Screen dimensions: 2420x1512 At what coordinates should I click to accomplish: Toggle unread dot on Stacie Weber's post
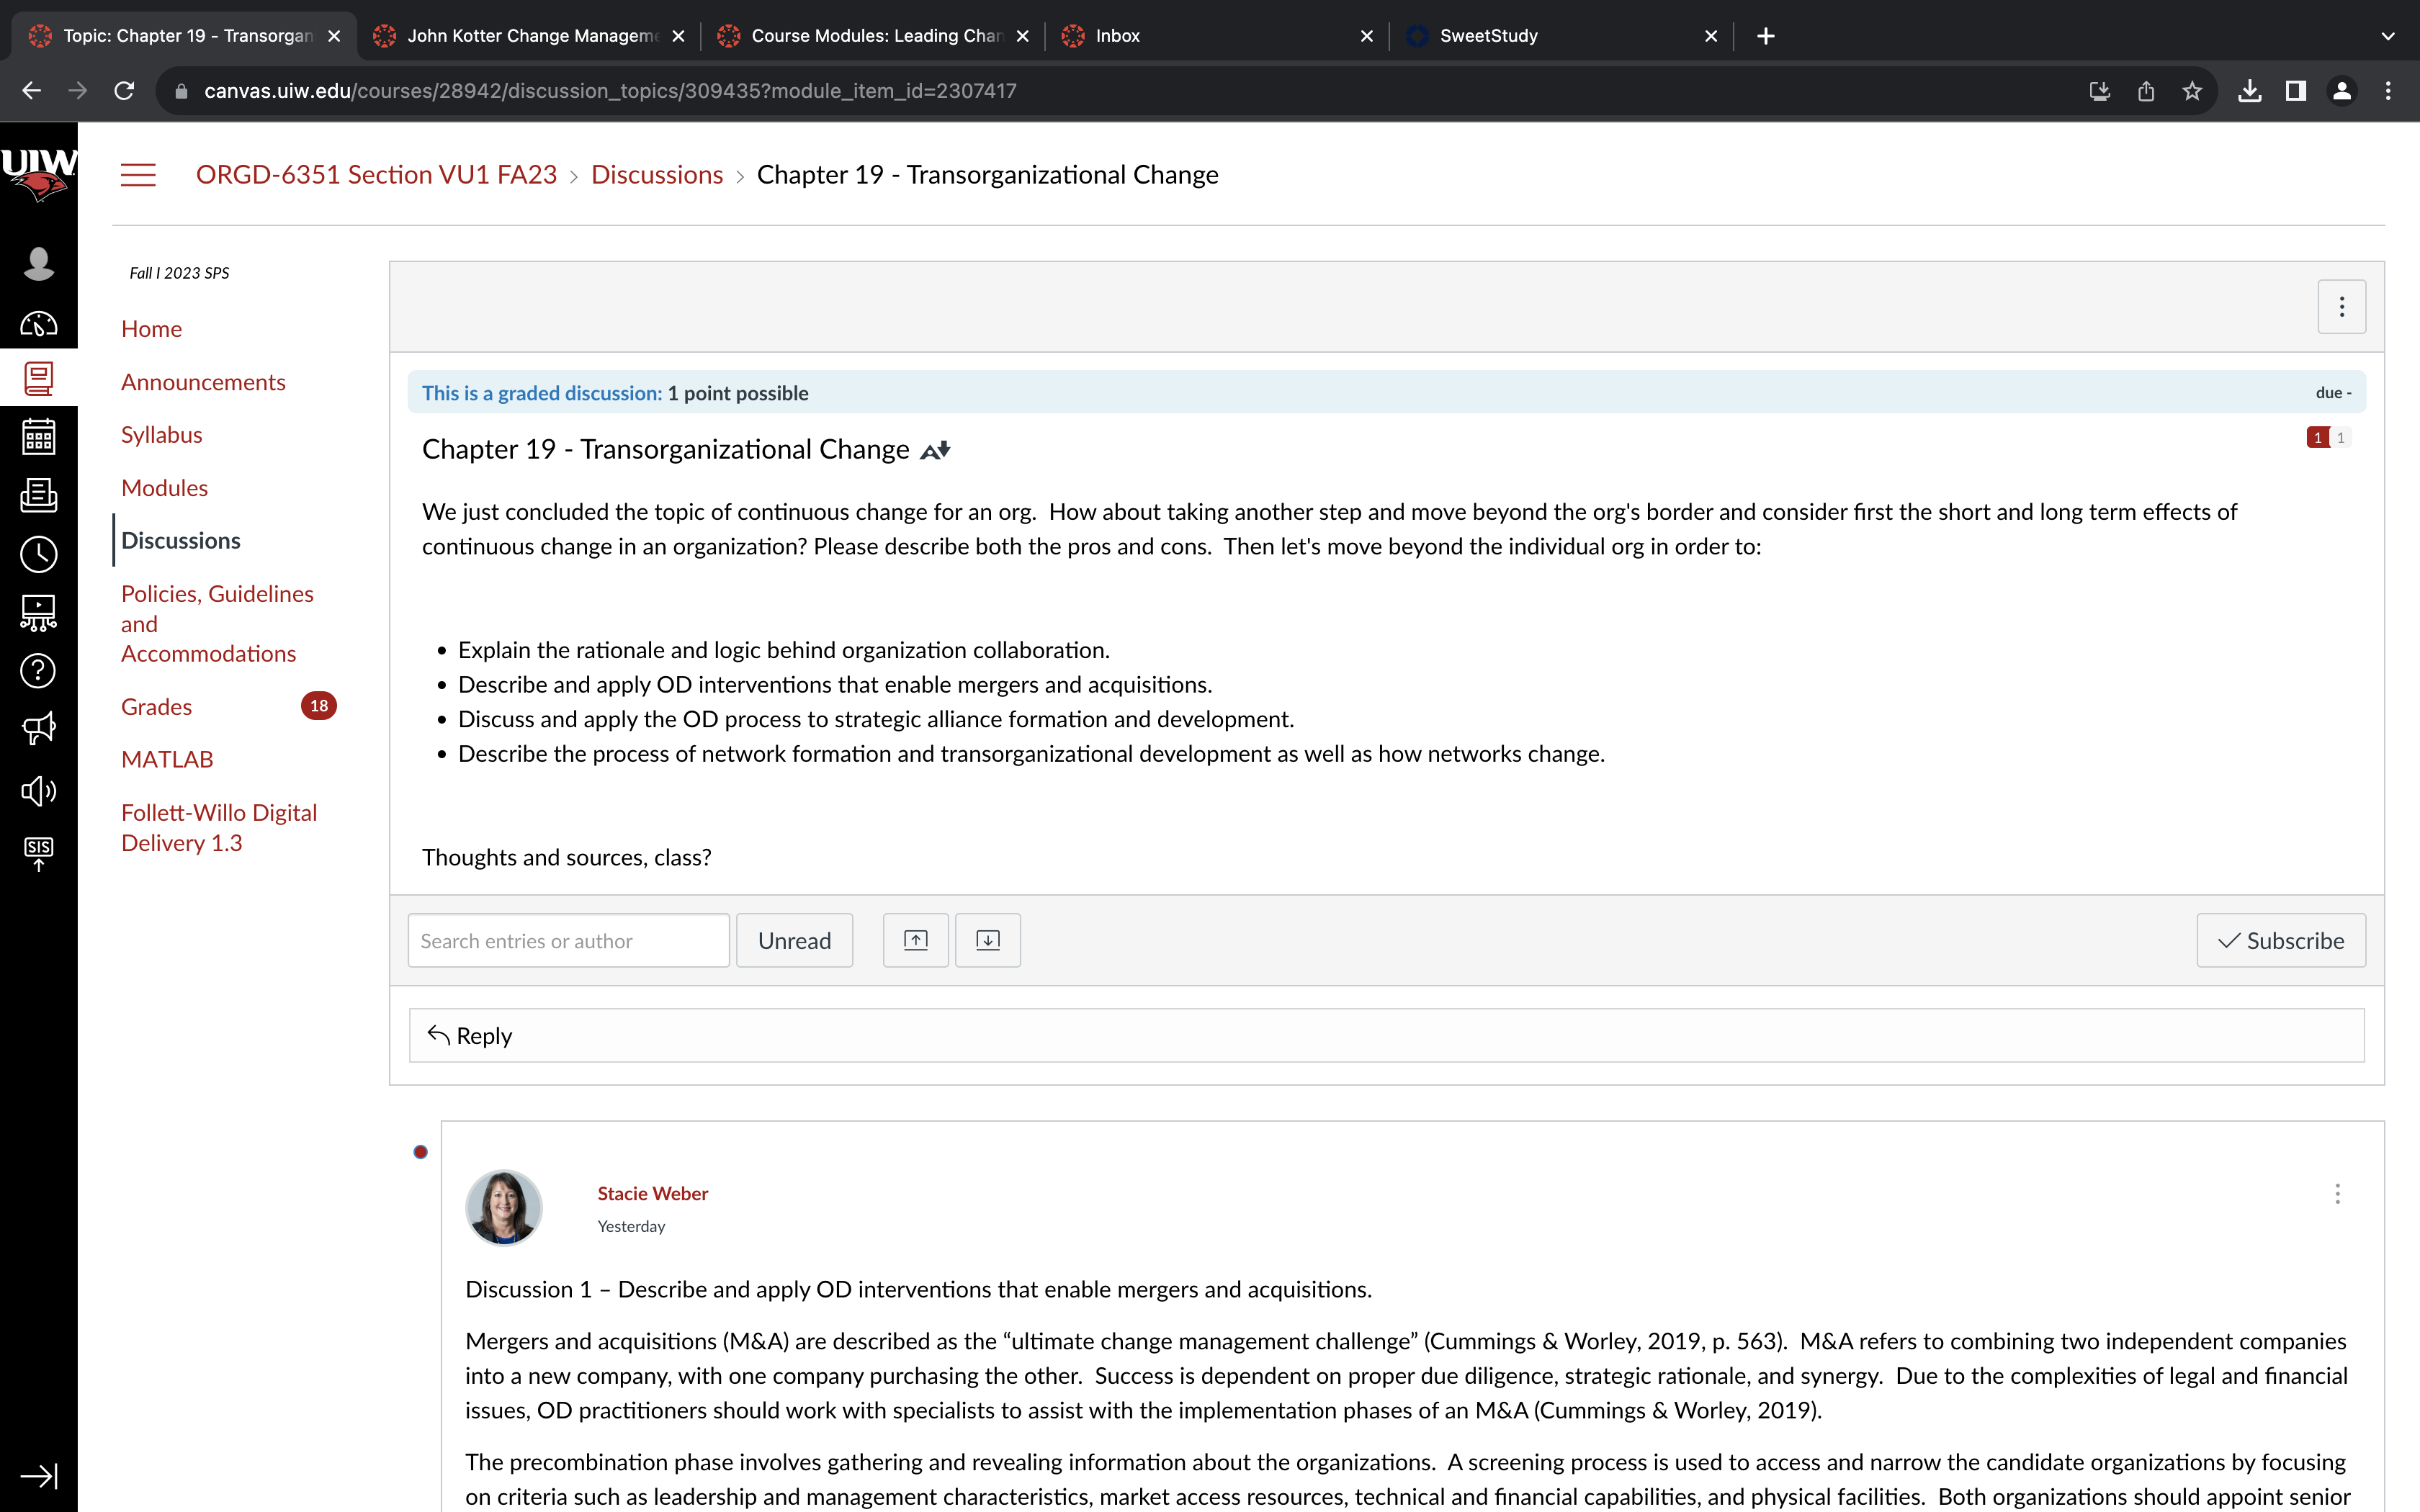pyautogui.click(x=420, y=1152)
